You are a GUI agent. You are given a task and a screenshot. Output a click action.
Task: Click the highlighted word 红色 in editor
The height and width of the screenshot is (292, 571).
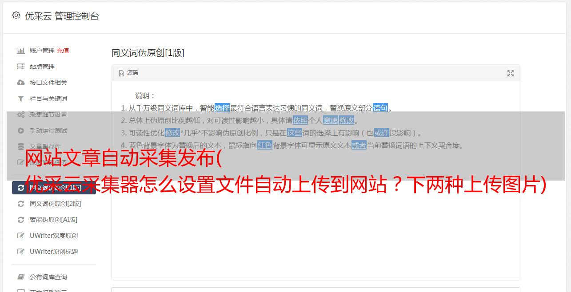[x=265, y=145]
